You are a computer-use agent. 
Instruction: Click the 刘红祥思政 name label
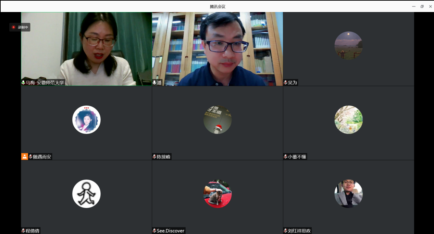click(299, 231)
